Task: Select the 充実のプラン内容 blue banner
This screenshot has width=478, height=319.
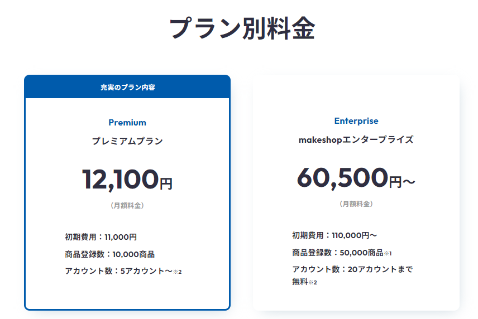Action: point(127,87)
